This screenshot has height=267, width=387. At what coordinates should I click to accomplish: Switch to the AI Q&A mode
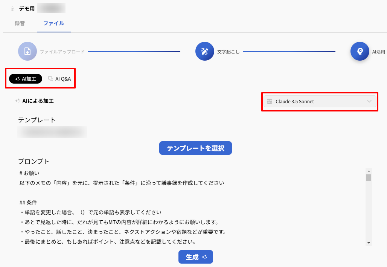tap(59, 79)
